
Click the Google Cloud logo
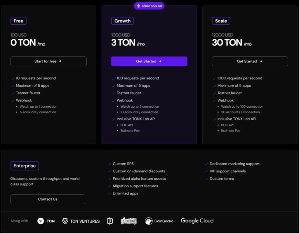[197, 221]
